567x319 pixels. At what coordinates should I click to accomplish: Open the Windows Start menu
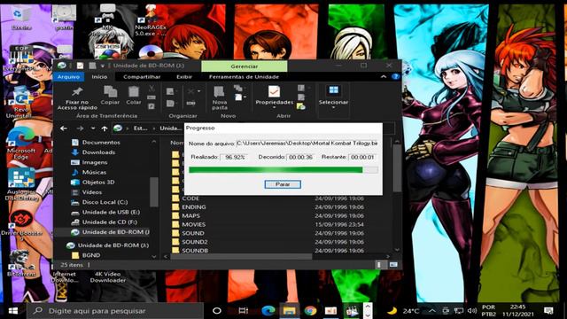13,311
